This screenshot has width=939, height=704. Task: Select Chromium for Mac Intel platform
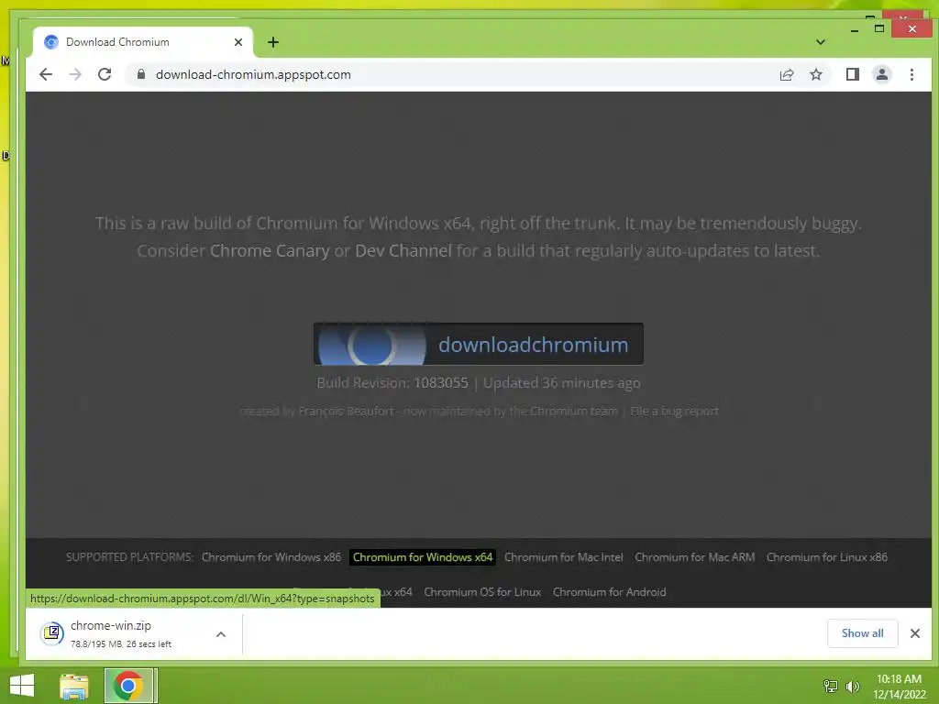[x=564, y=557]
